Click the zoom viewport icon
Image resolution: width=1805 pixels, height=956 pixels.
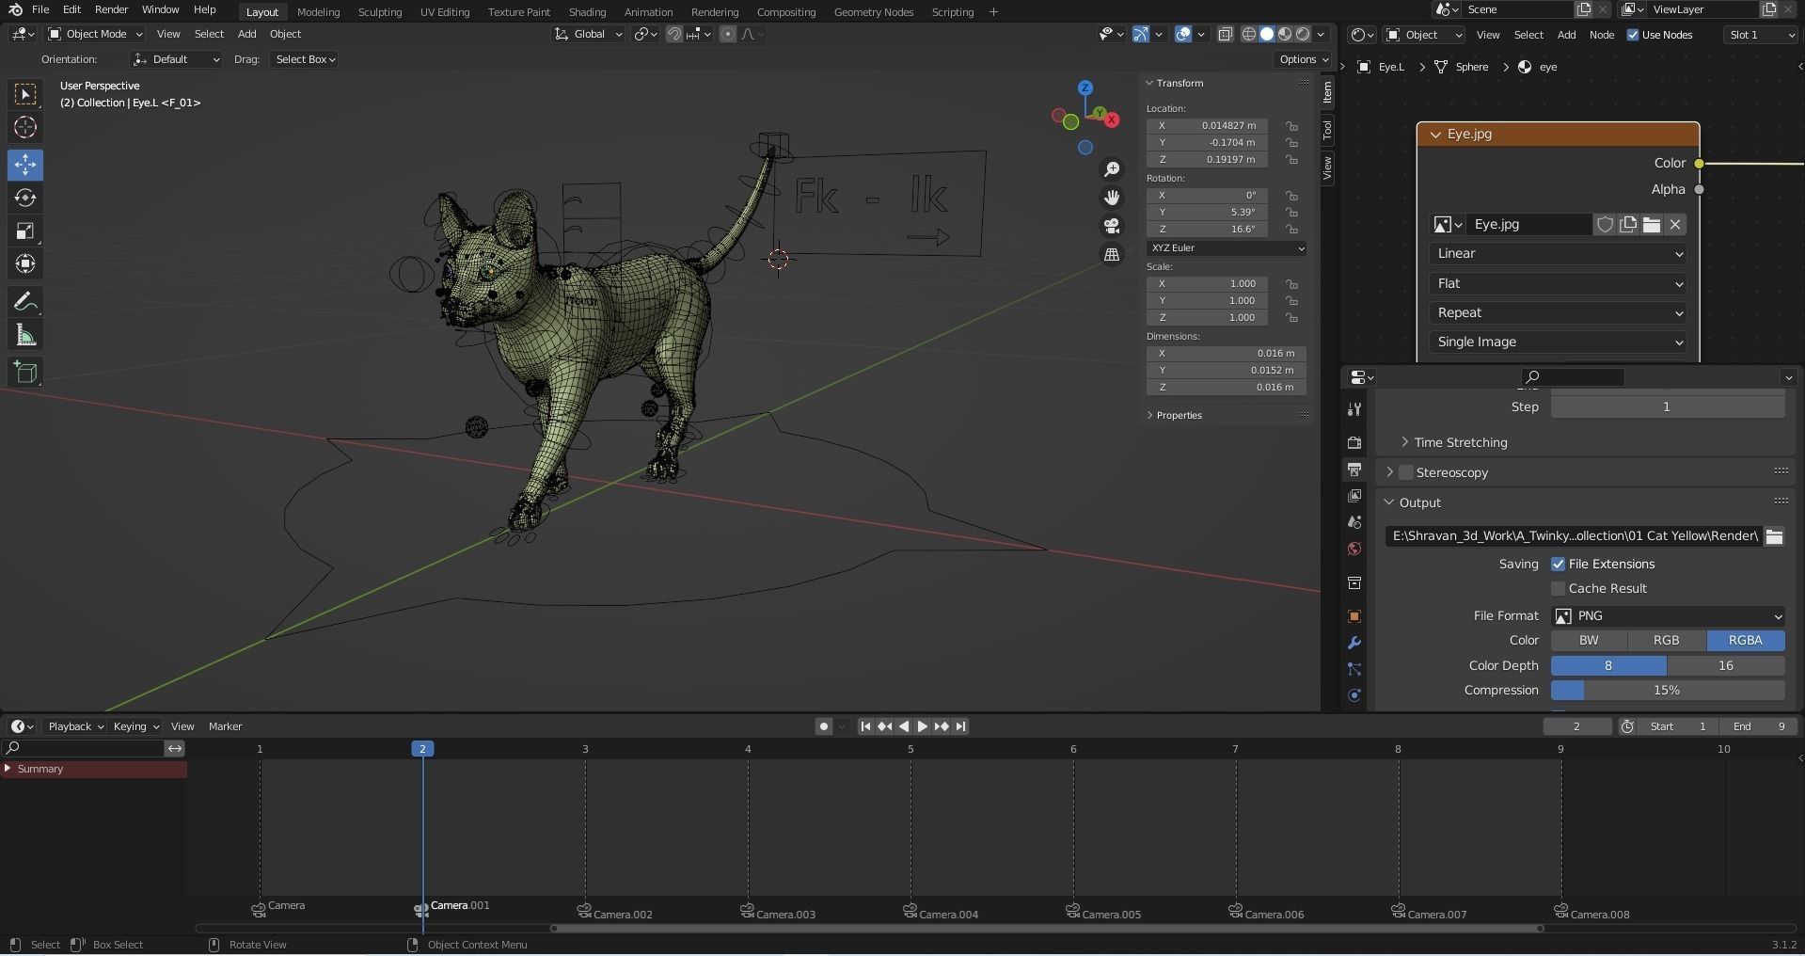[1112, 169]
